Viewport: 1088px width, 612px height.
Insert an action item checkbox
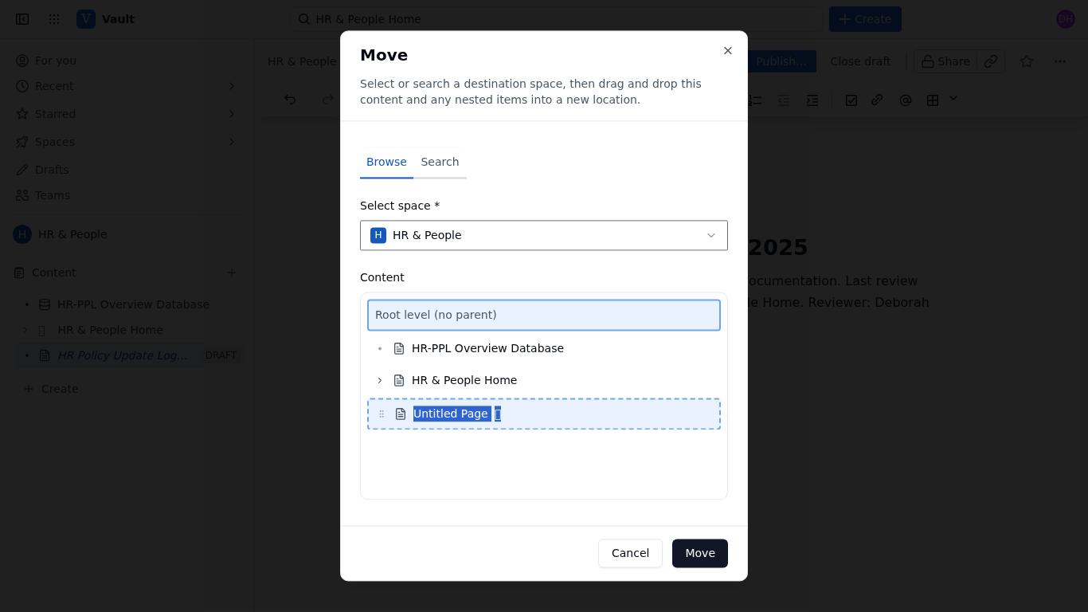point(851,100)
